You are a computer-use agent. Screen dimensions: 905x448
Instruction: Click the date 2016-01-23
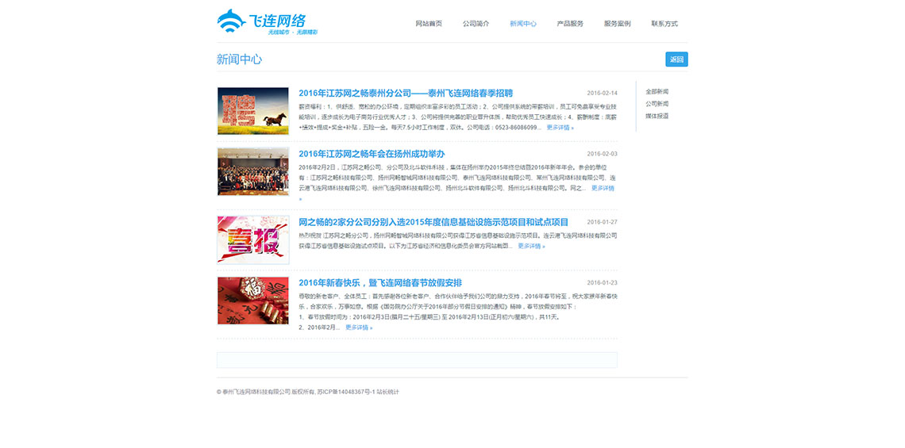pyautogui.click(x=602, y=282)
